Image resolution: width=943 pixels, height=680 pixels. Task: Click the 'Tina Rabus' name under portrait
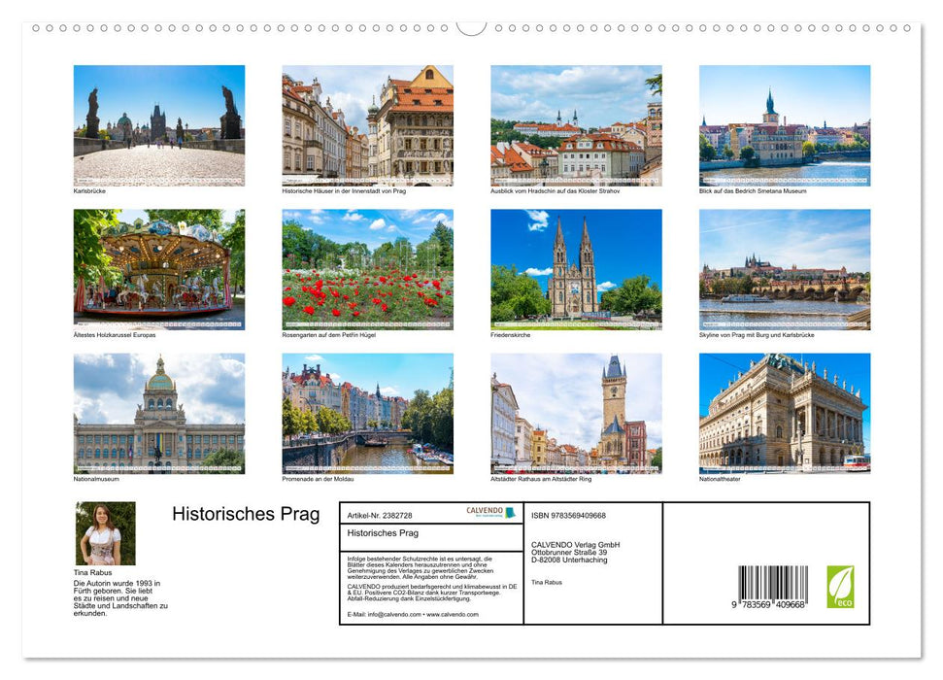[92, 572]
